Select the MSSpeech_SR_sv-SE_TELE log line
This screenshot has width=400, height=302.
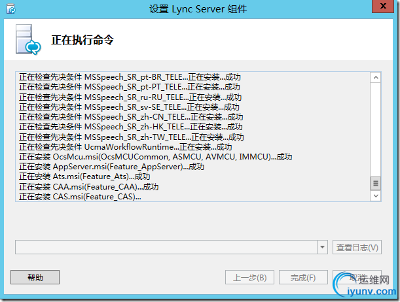130,107
